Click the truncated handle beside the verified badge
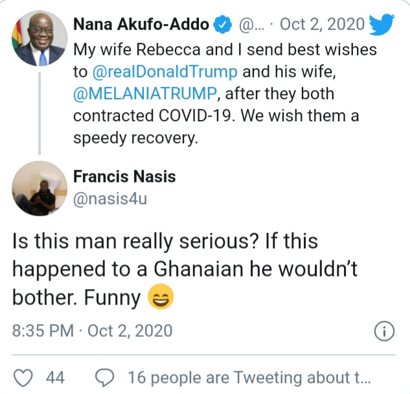Viewport: 410px width, 394px height. pyautogui.click(x=251, y=26)
